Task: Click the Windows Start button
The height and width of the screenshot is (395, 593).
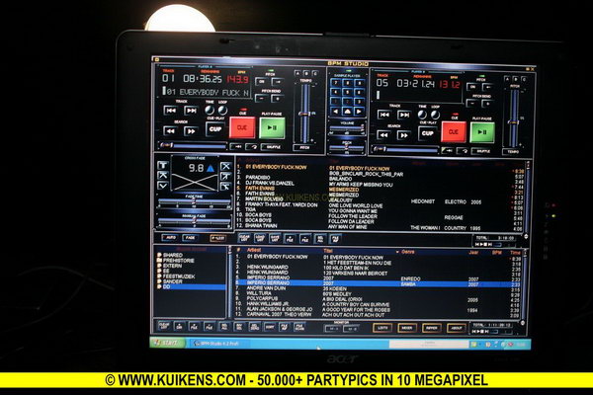Action: [167, 343]
